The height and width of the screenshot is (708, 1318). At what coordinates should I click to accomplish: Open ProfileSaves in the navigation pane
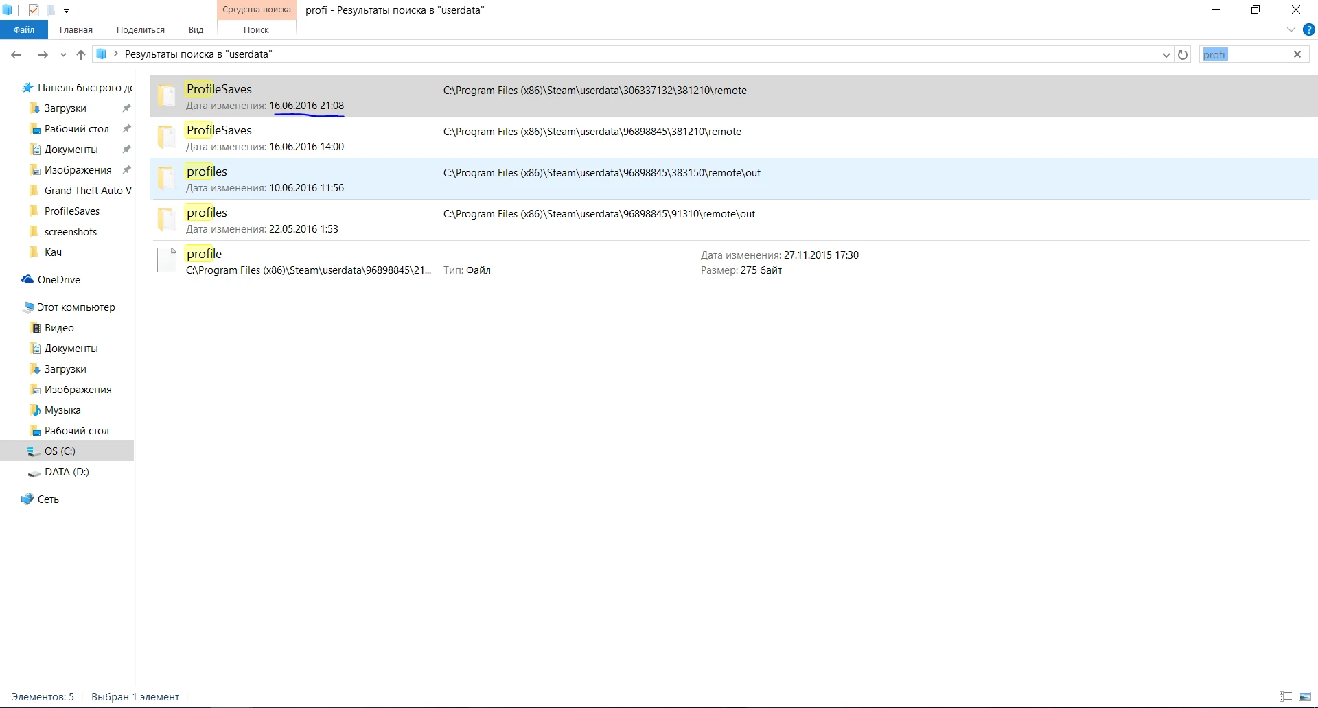click(72, 211)
